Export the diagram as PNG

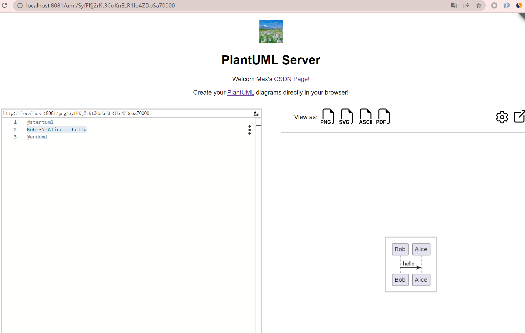(x=327, y=116)
